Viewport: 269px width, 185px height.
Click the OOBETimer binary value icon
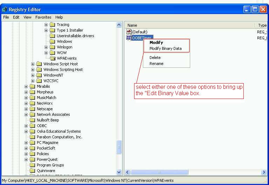[129, 38]
